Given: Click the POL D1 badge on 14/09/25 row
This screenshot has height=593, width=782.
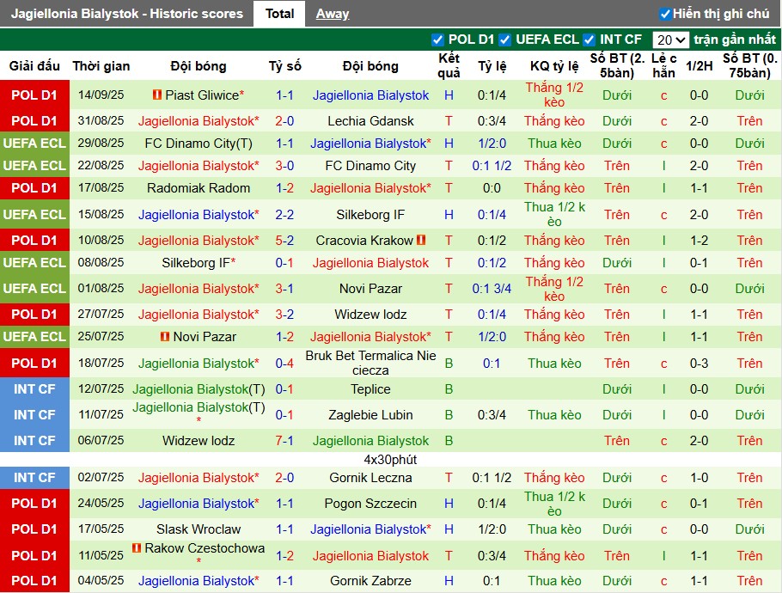Looking at the screenshot, I should coord(34,95).
